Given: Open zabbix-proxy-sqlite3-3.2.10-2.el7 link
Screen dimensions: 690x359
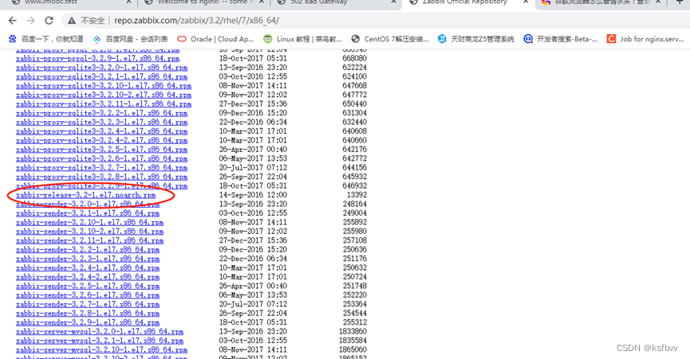Looking at the screenshot, I should 104,95.
